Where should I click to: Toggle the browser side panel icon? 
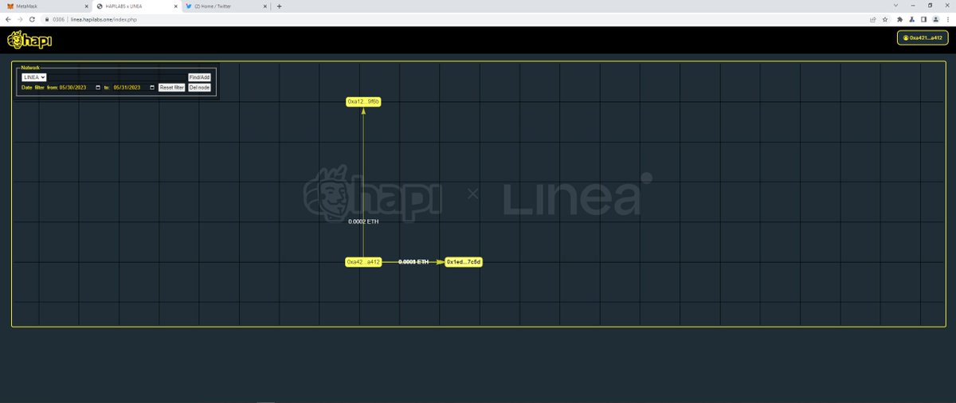point(924,19)
